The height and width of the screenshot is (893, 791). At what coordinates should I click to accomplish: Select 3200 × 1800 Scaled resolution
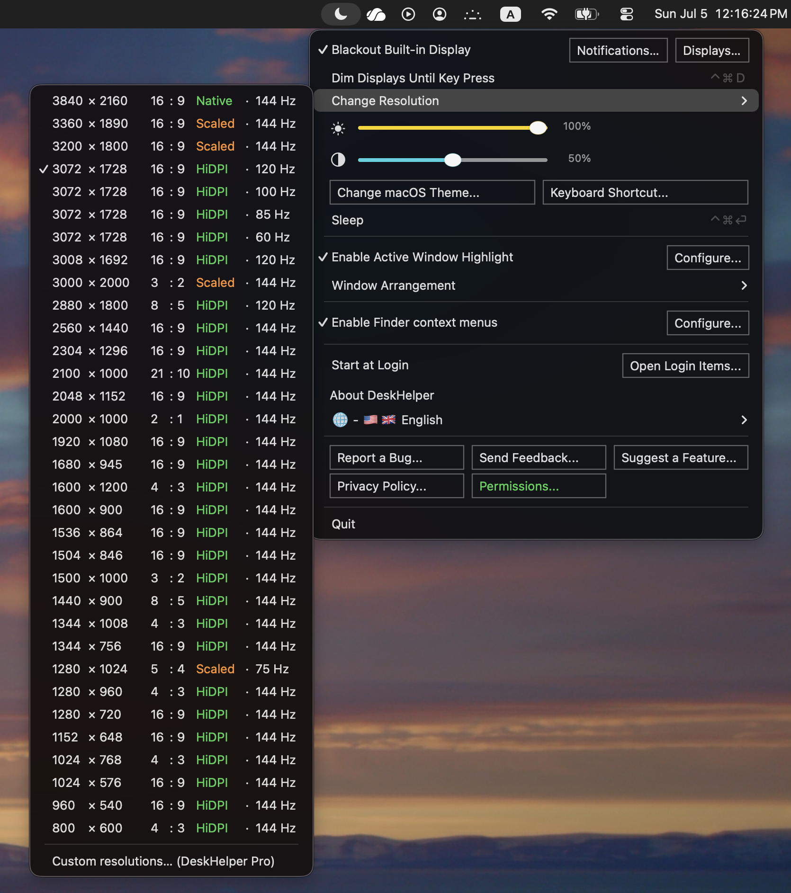pos(171,146)
